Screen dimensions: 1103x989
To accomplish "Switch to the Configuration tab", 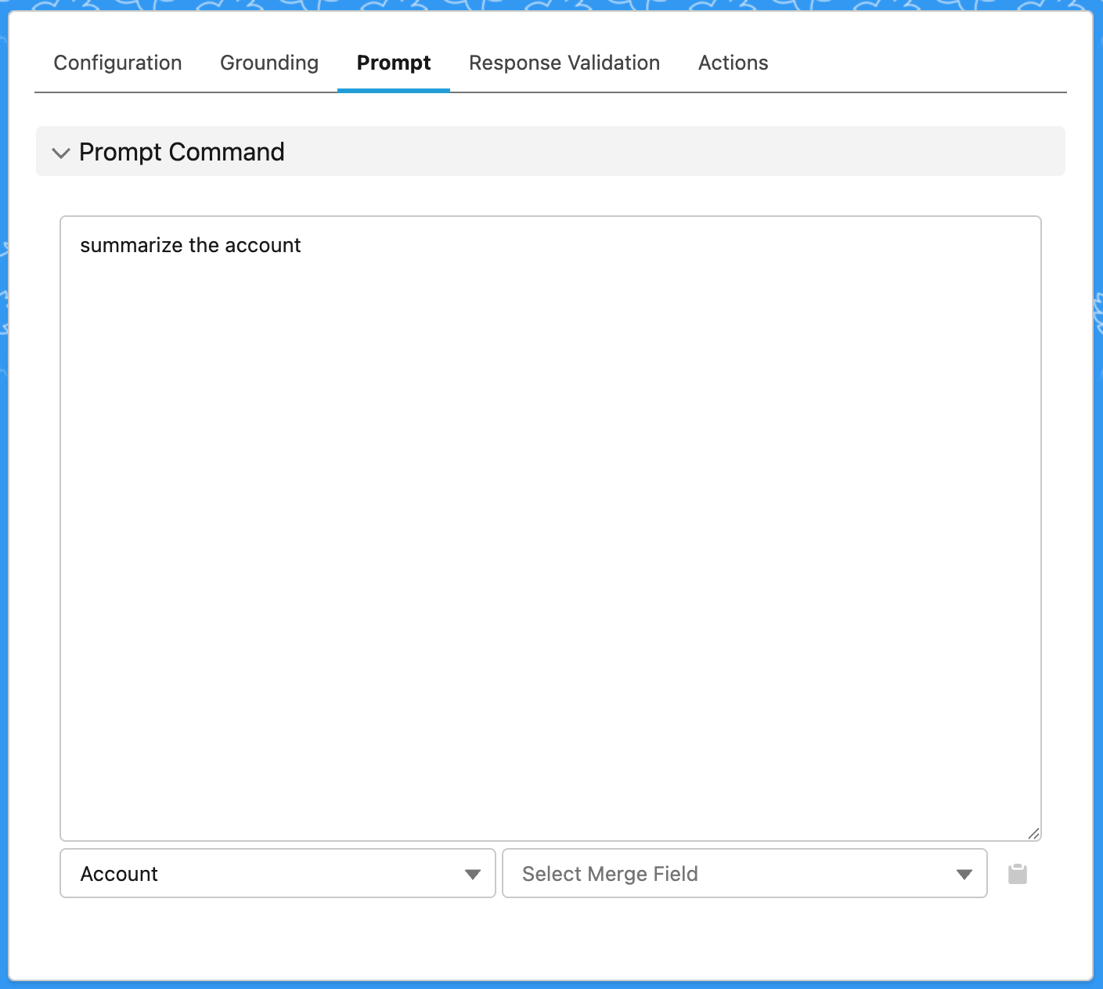I will (x=117, y=63).
